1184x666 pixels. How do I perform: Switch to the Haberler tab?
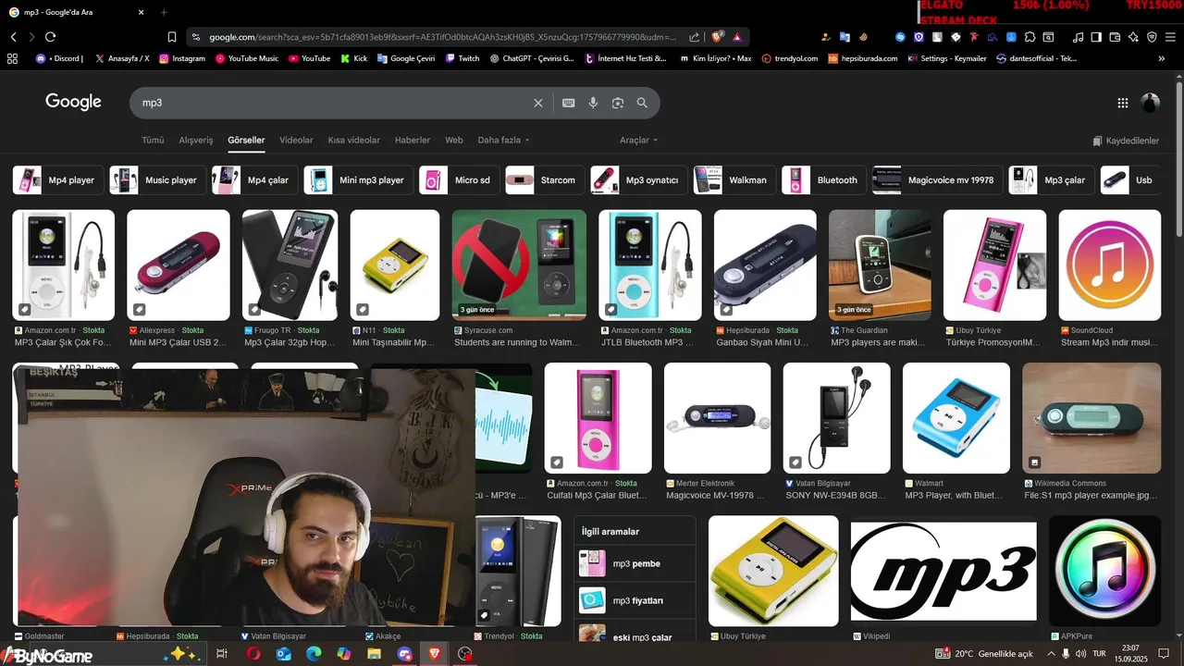click(413, 141)
